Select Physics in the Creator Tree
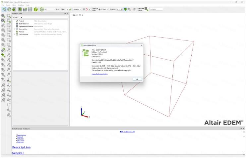Viewport: 246px width, 158px height. click(21, 32)
